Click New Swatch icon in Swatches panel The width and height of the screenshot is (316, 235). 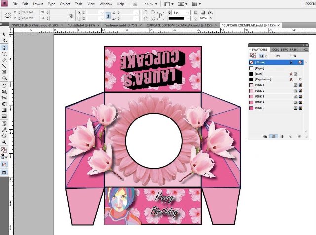291,137
